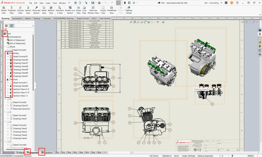This screenshot has height=157, width=262.
Task: Click the Save icon in top toolbar
Action: point(93,3)
